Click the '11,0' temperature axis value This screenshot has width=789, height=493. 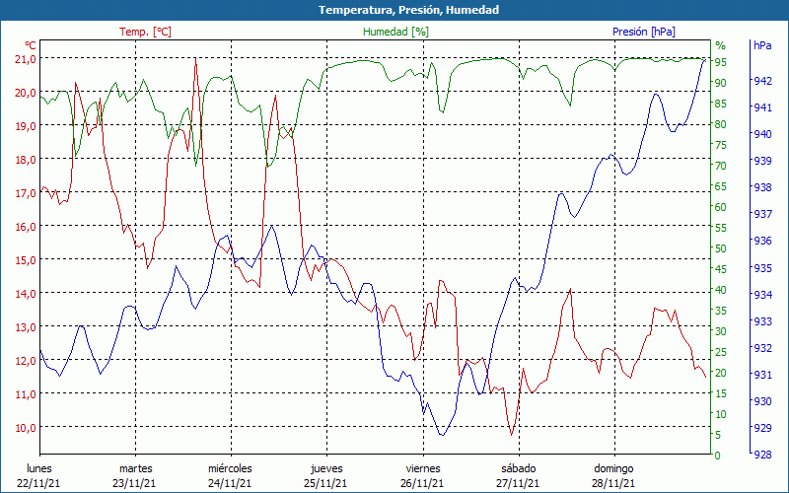pyautogui.click(x=26, y=393)
